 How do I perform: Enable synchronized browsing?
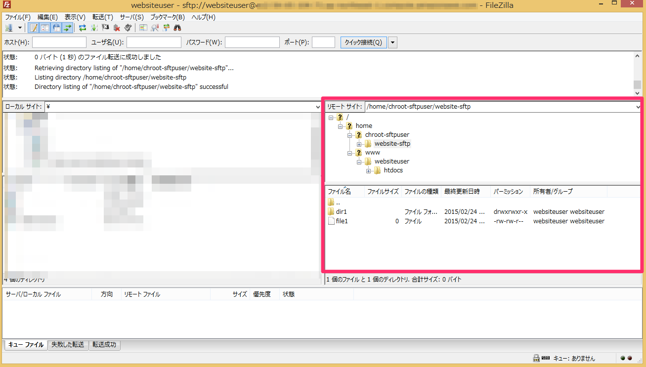pyautogui.click(x=166, y=28)
